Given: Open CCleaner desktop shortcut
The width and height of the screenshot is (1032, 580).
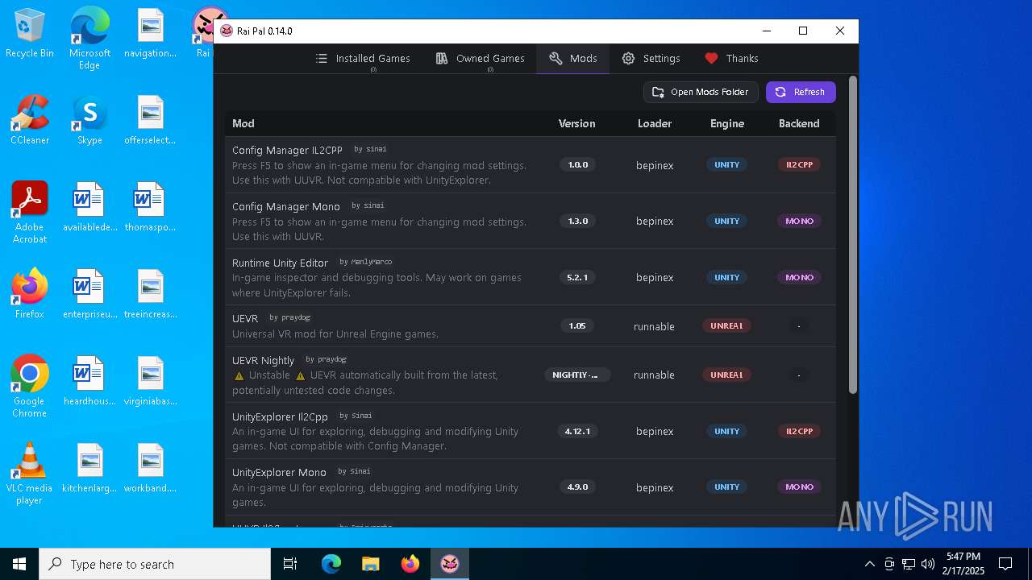Looking at the screenshot, I should click(x=30, y=121).
